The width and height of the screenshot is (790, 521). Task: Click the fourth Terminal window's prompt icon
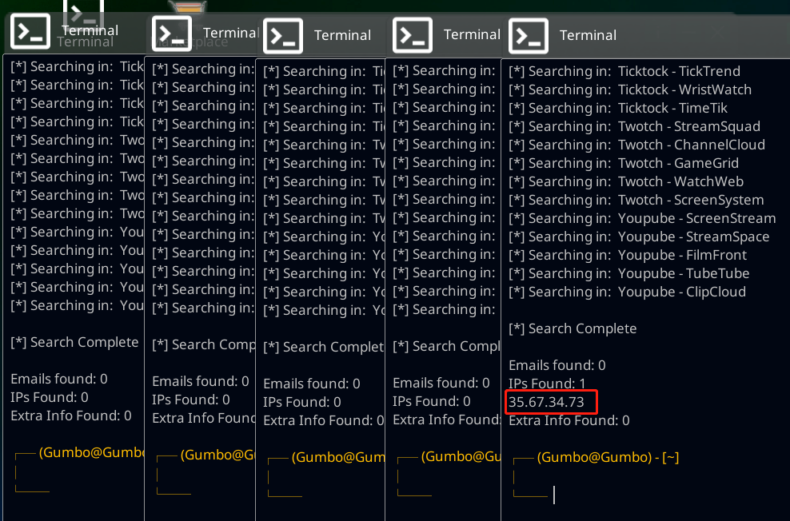[412, 35]
